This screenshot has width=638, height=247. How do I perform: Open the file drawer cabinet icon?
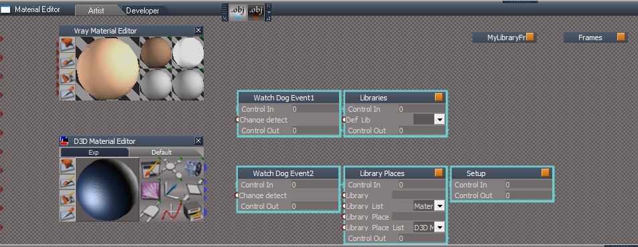point(193,212)
